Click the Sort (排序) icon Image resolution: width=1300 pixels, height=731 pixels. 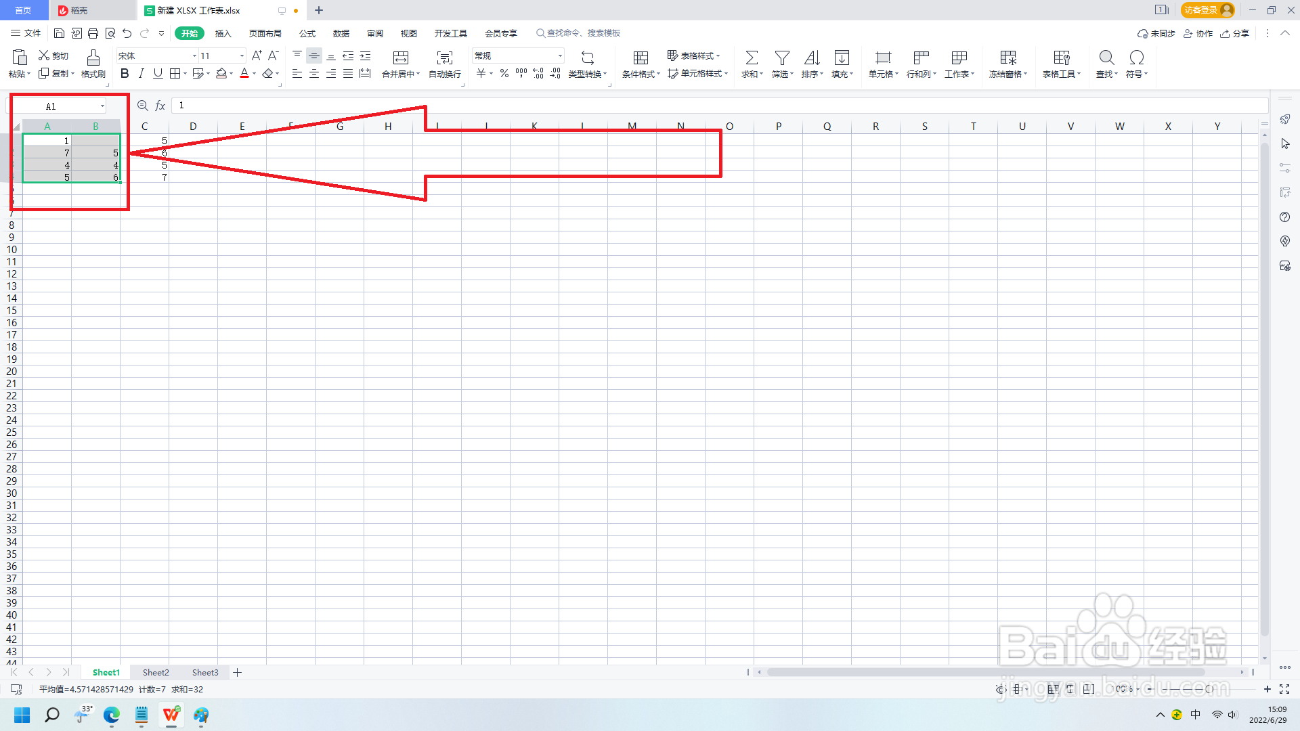(812, 58)
